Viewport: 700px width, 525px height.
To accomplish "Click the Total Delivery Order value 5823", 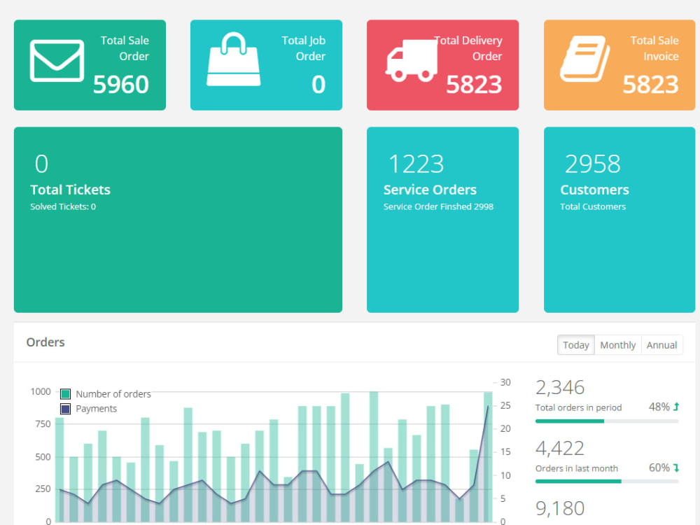I will (474, 85).
